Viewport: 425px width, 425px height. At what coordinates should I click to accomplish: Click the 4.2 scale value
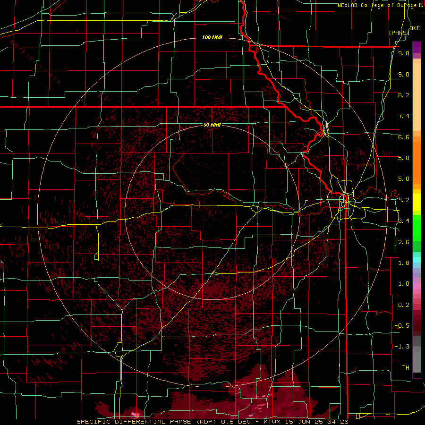(x=404, y=200)
